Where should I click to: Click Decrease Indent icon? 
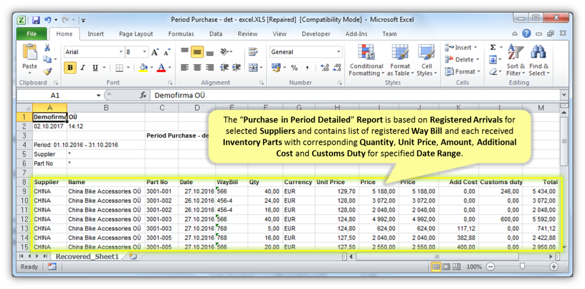coord(224,68)
